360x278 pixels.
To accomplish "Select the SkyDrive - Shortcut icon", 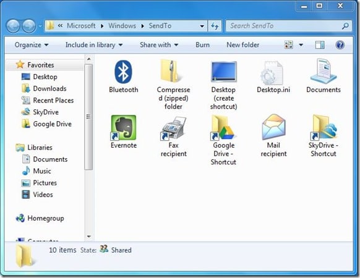I will pyautogui.click(x=324, y=127).
